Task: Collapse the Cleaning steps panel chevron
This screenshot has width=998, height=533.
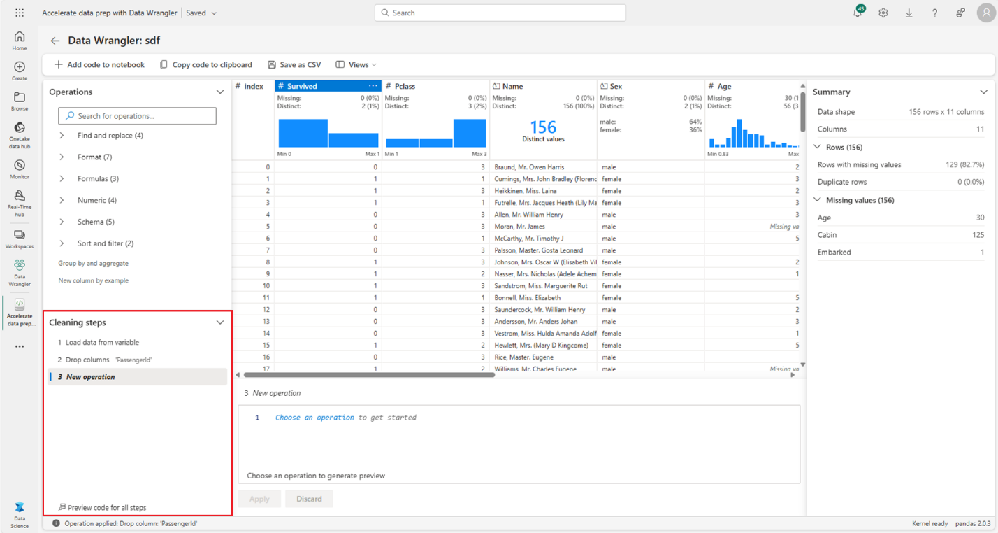Action: click(220, 322)
